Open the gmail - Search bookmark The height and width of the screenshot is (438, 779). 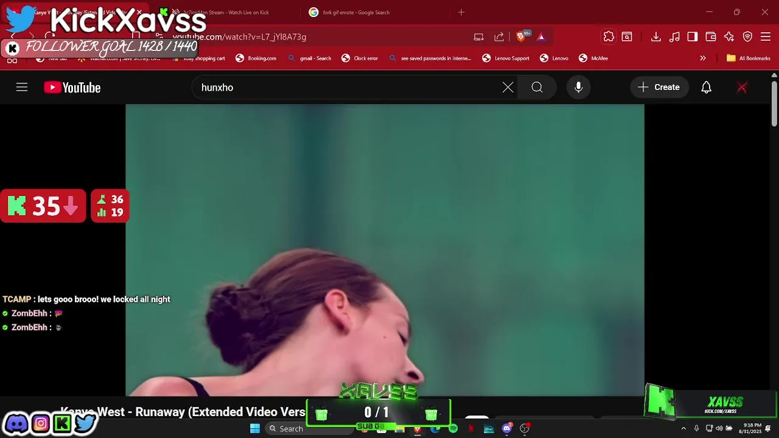coord(310,58)
